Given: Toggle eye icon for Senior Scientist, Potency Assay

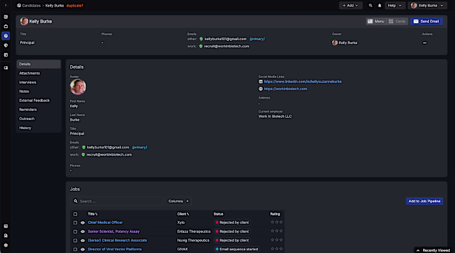Looking at the screenshot, I should coord(83,232).
